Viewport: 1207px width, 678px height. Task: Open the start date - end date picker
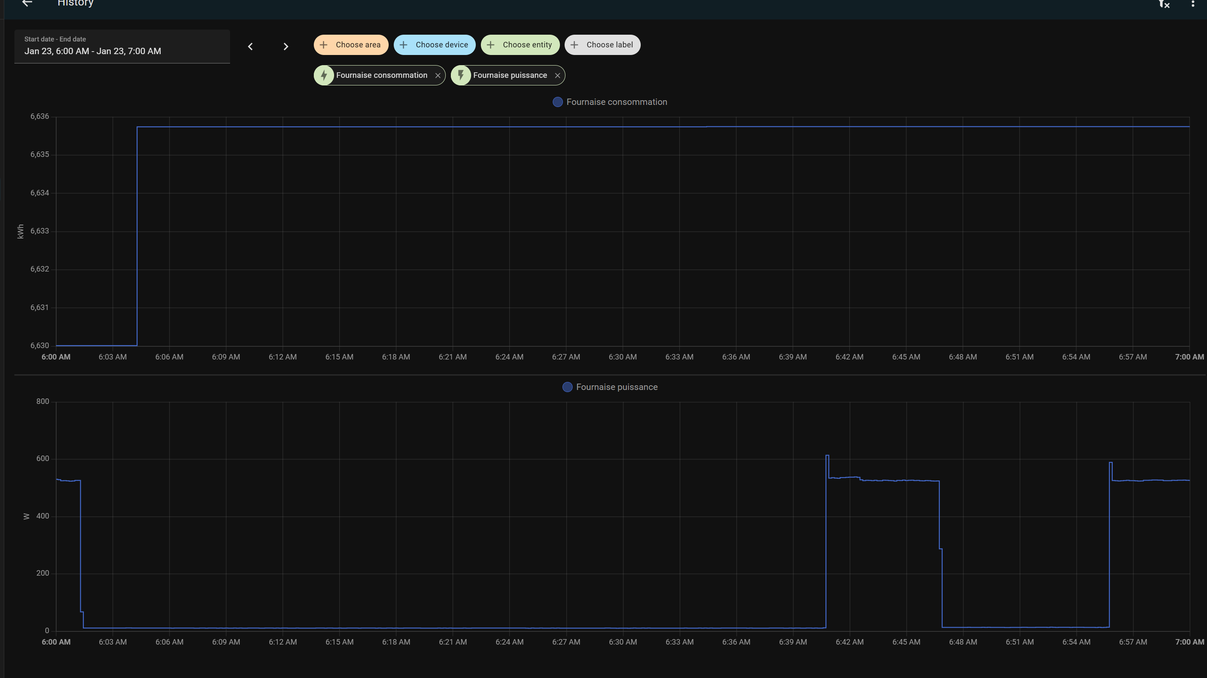(x=122, y=47)
